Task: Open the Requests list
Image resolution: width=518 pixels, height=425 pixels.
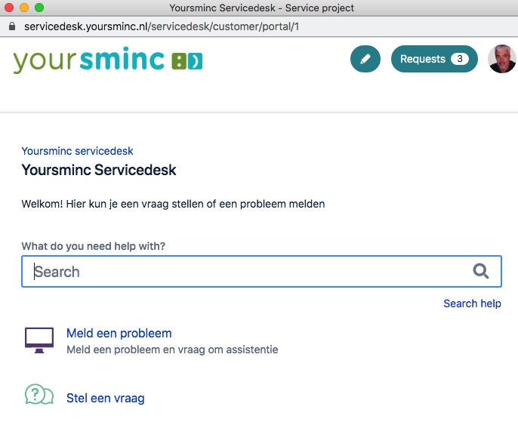Action: tap(424, 59)
